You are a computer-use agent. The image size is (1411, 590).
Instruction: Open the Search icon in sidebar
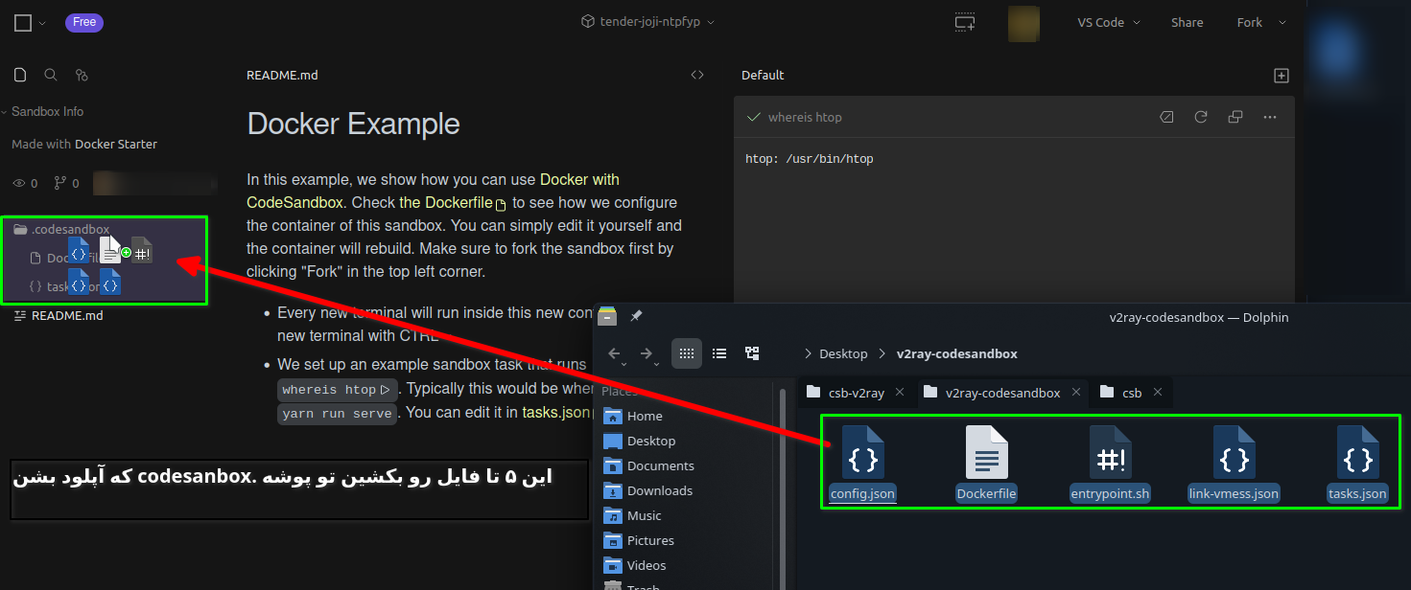[x=51, y=75]
